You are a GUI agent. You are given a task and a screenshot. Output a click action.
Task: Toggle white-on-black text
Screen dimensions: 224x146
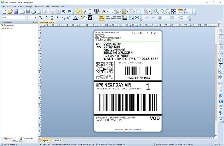pos(90,18)
